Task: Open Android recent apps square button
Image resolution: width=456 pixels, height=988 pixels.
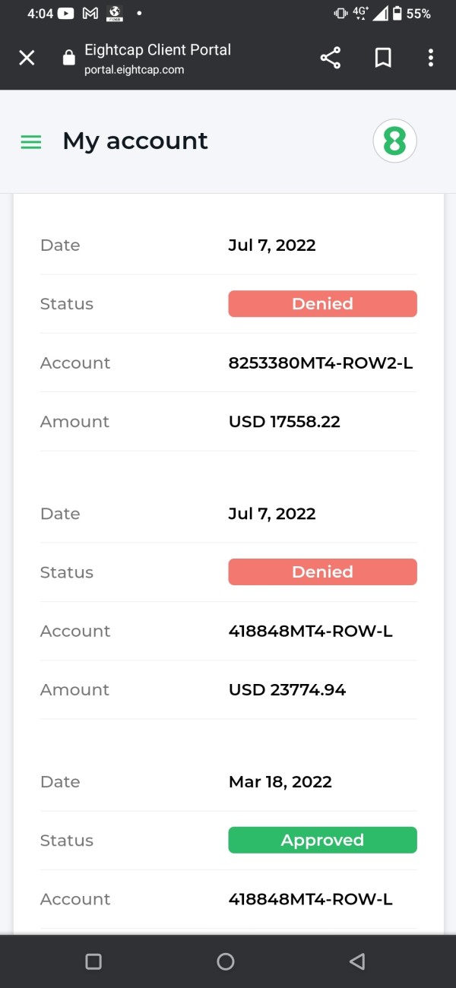Action: (93, 961)
